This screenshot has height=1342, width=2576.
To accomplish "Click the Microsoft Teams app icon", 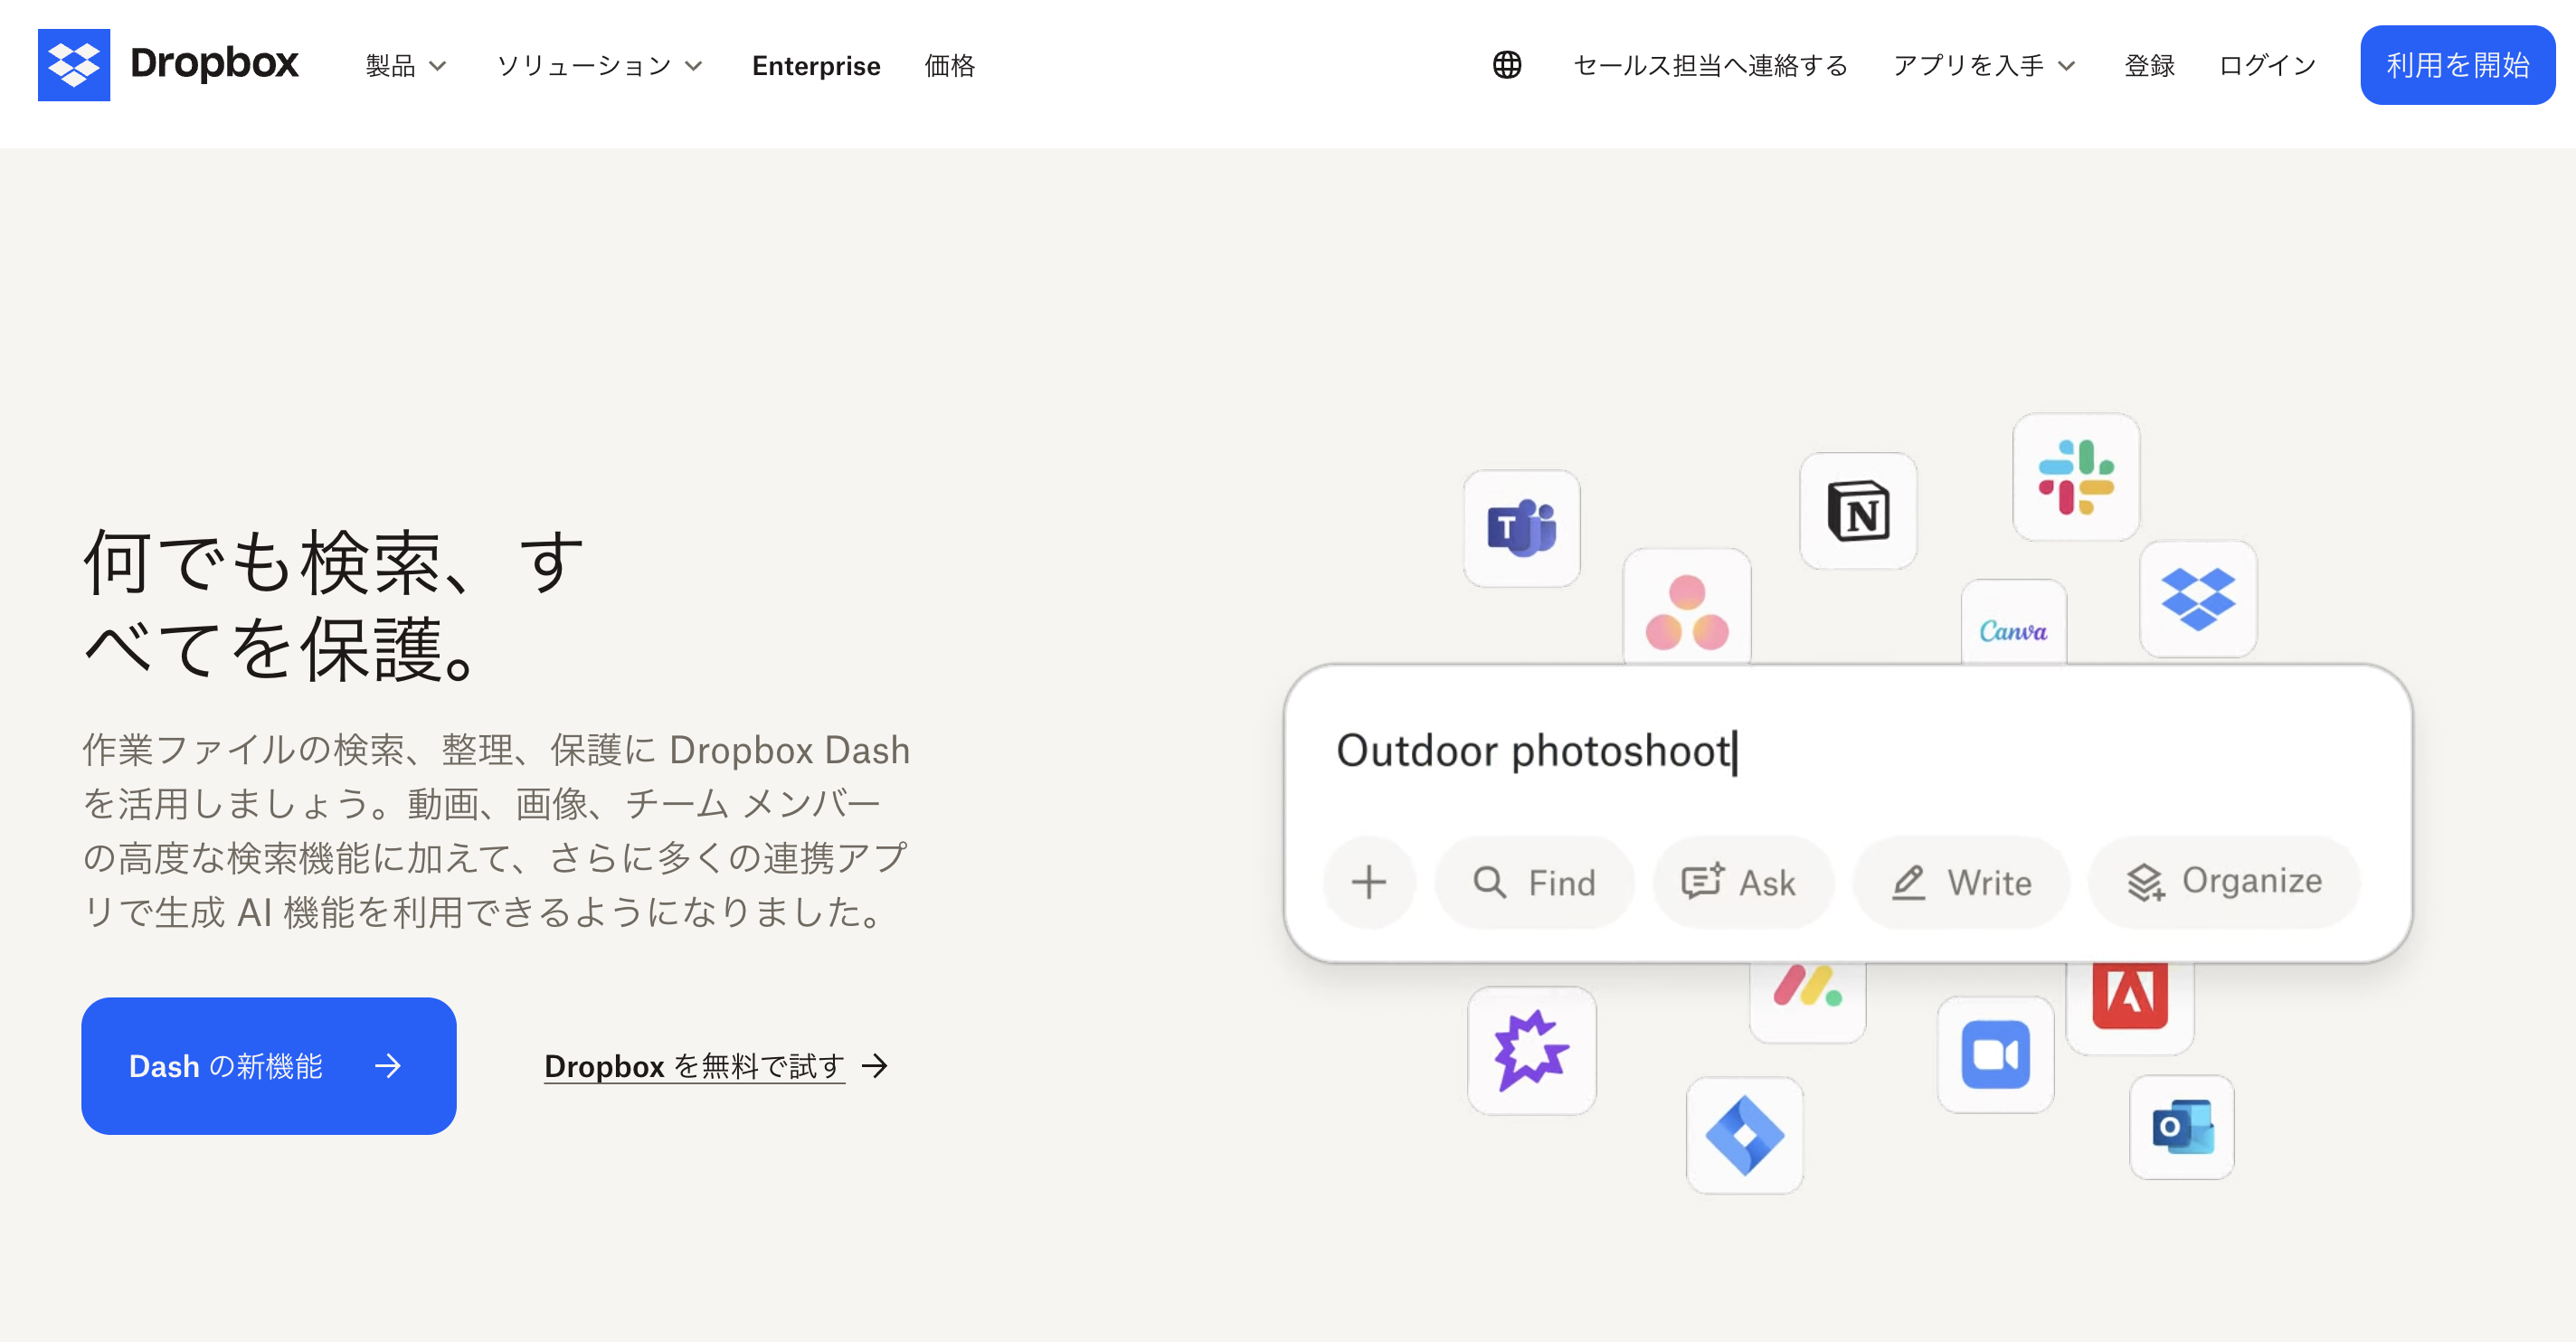I will (1522, 528).
